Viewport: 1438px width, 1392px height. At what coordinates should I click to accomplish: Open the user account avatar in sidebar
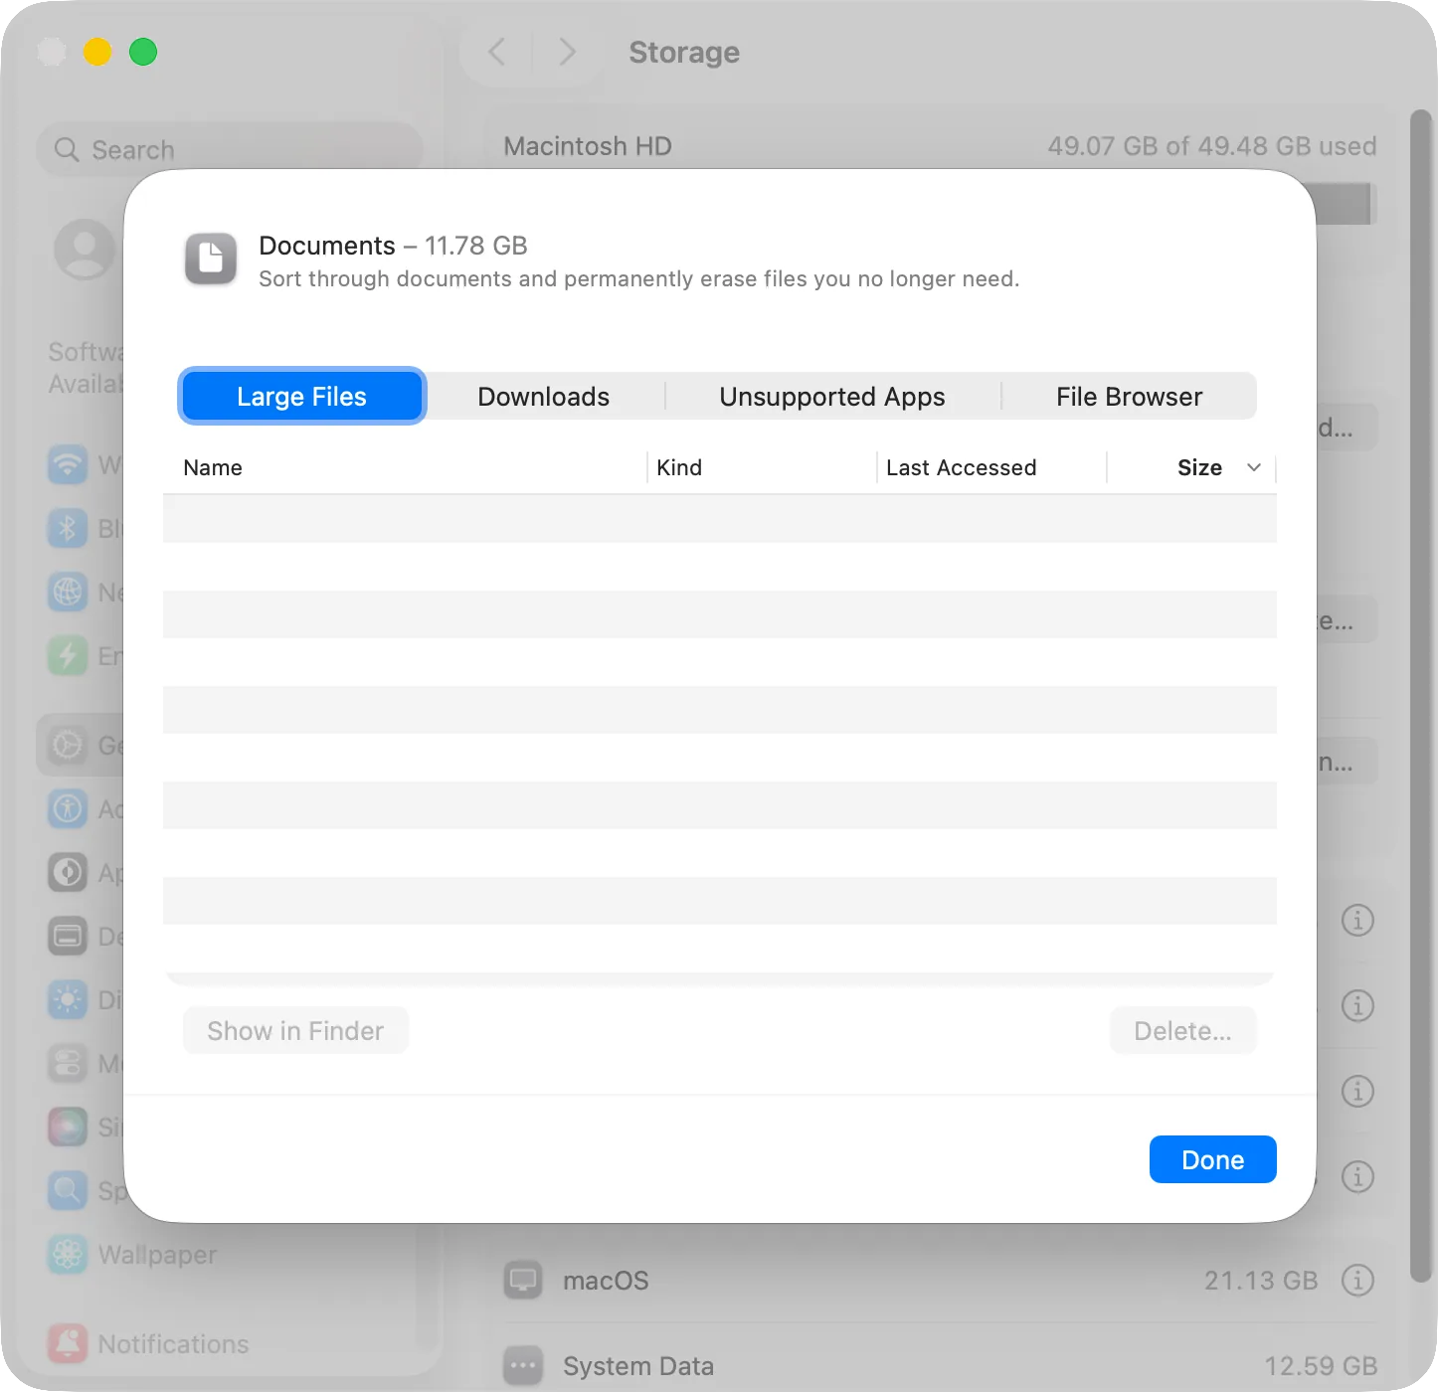(85, 250)
